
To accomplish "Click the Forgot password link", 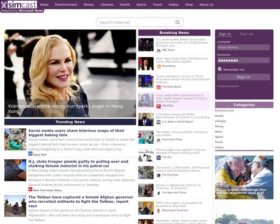I will tap(228, 86).
